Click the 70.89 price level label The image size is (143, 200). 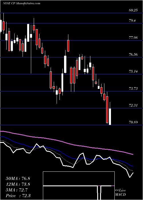click(x=134, y=122)
